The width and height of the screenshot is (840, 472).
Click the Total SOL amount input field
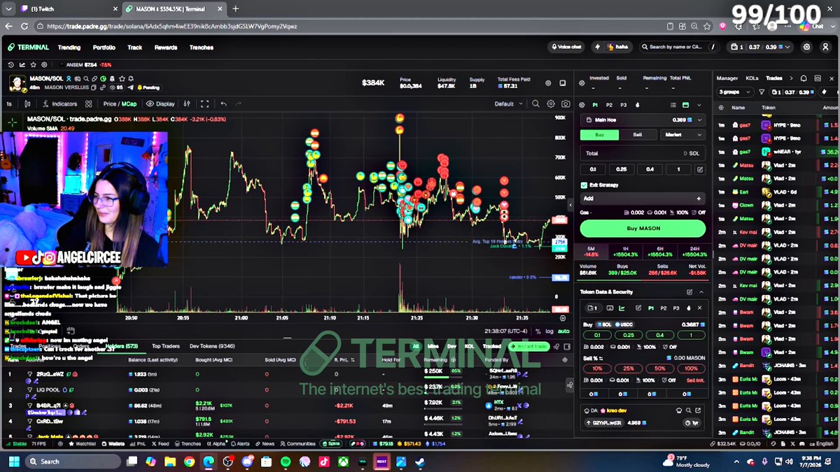(643, 153)
